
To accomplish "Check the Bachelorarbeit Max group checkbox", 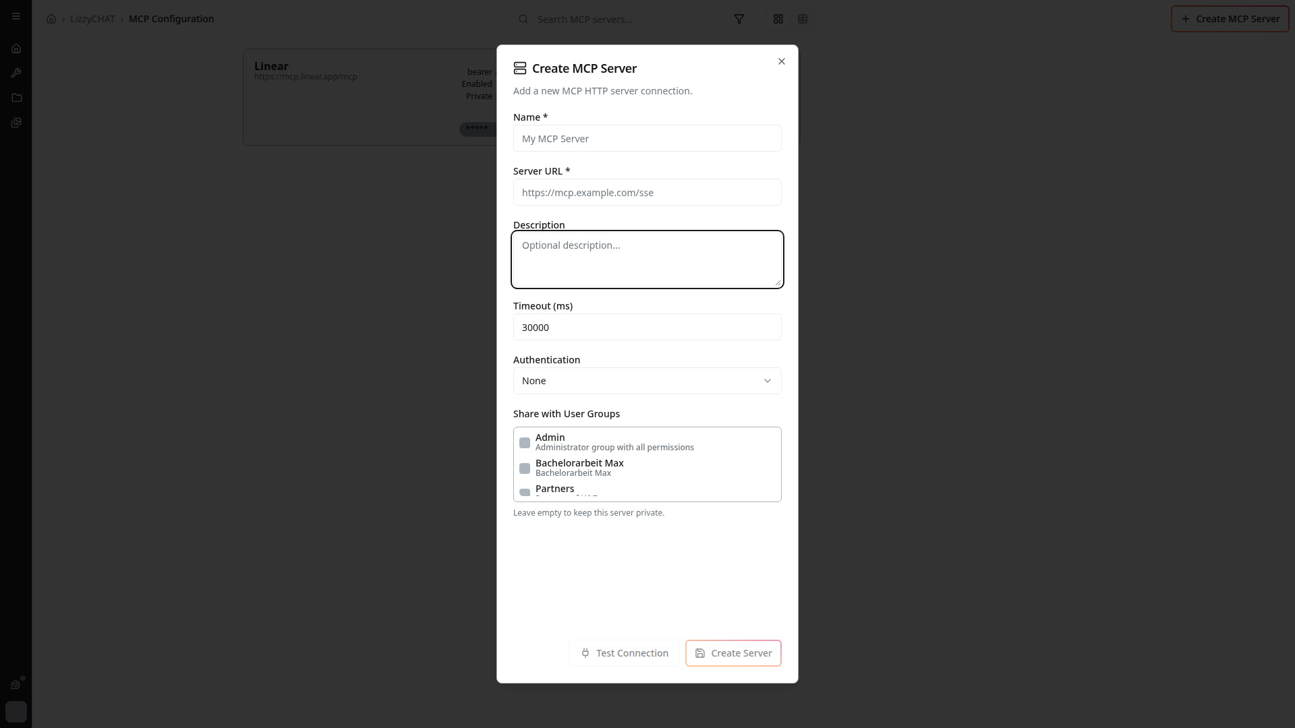I will coord(525,468).
